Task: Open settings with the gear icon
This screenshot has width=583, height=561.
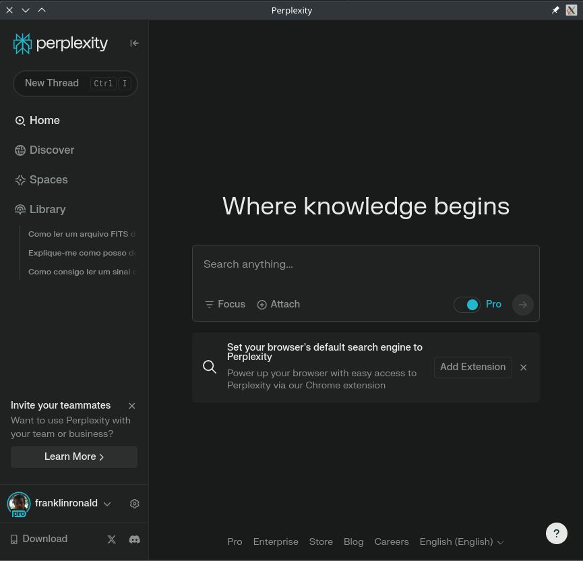Action: [134, 504]
